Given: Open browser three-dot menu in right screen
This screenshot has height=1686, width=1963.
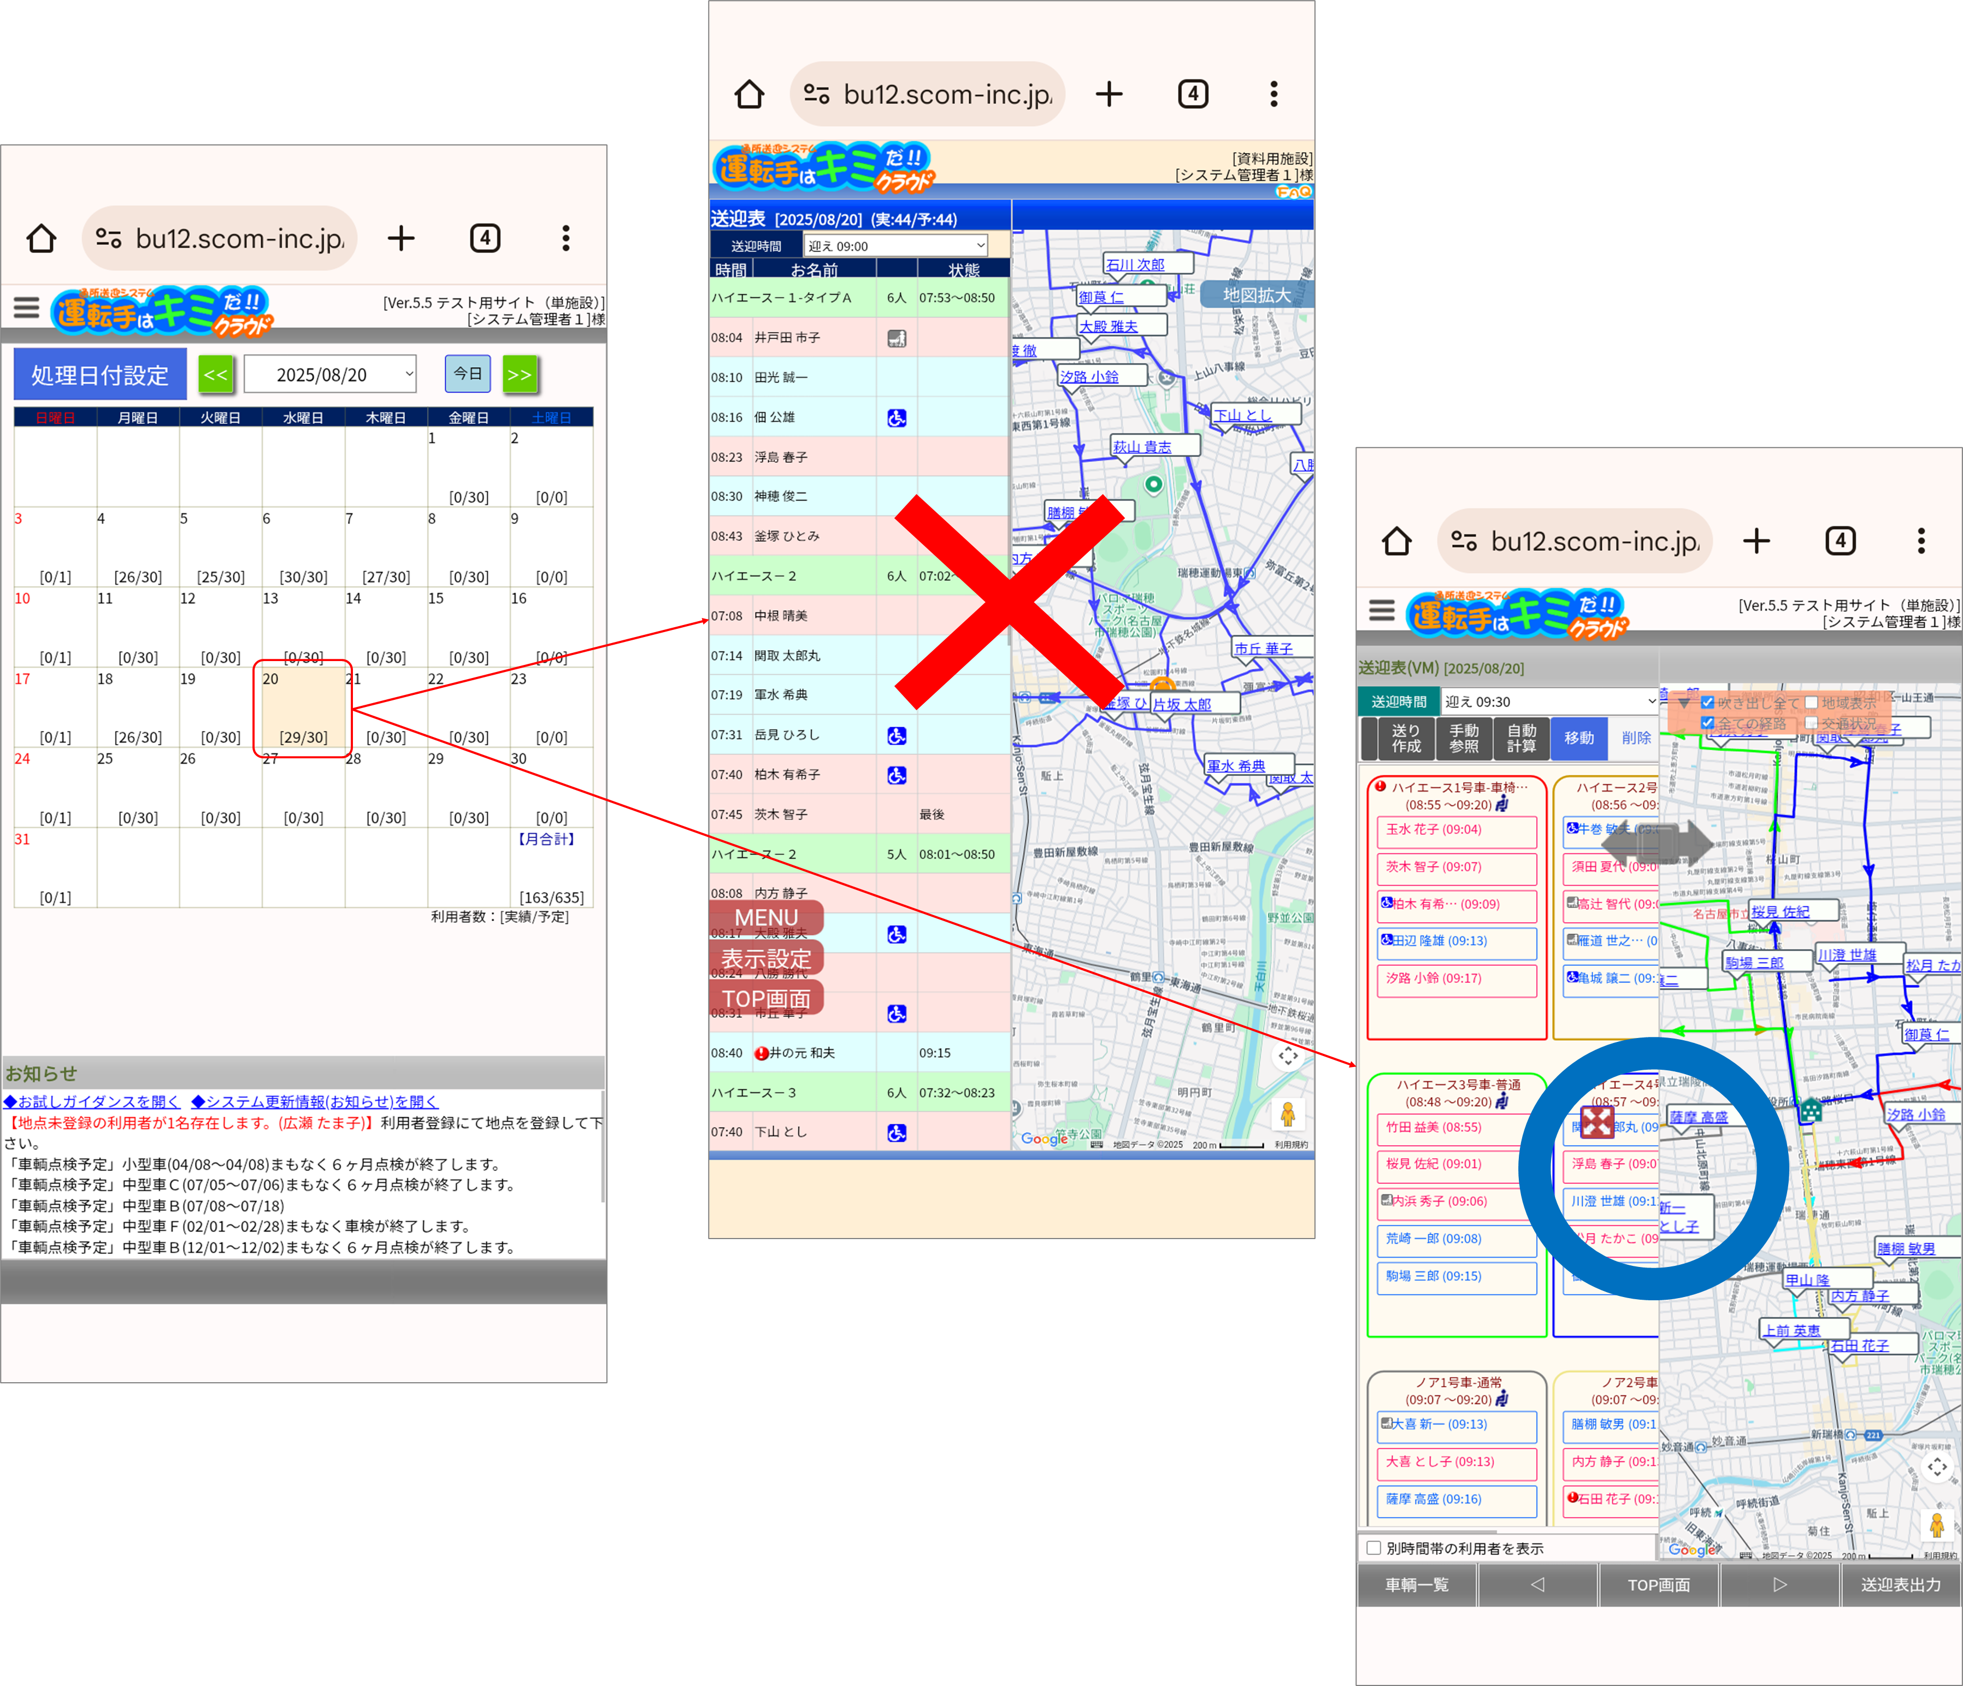Looking at the screenshot, I should pos(1920,541).
